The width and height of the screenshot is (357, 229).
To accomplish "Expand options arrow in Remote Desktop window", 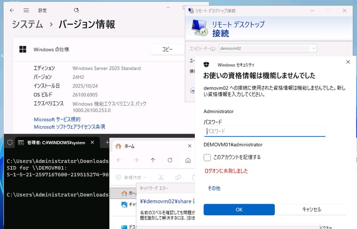I will pos(192,91).
